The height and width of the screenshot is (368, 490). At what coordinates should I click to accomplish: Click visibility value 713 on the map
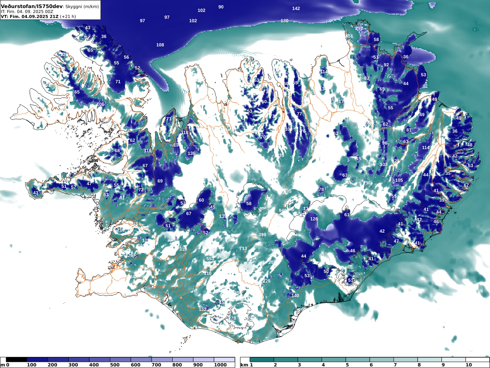coord(243,248)
